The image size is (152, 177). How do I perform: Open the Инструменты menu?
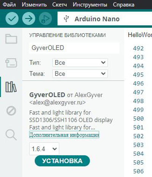tap(90, 5)
